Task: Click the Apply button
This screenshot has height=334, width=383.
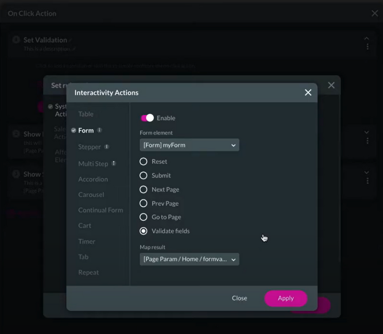Action: pos(285,298)
